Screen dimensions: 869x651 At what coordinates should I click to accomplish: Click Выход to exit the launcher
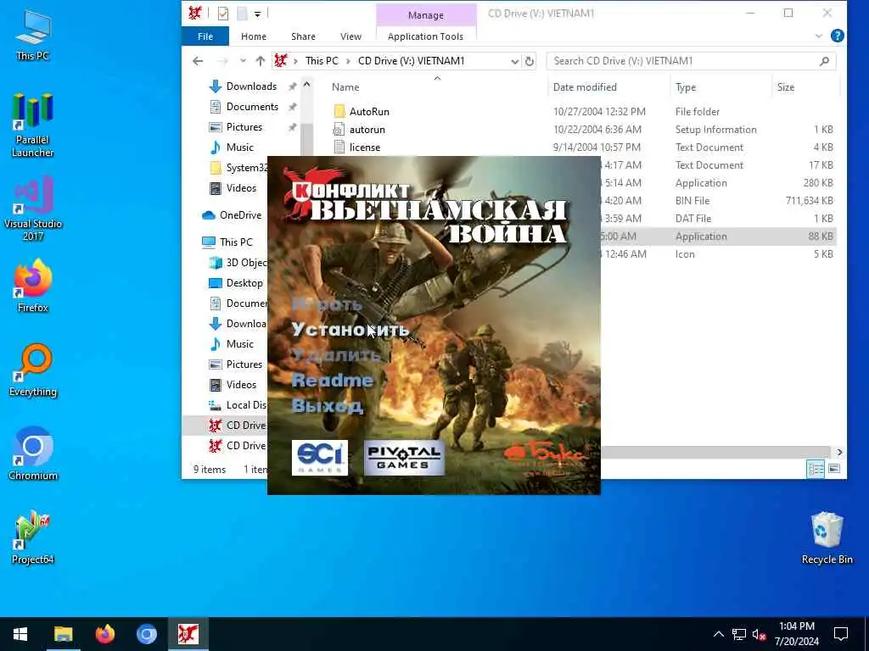point(327,406)
